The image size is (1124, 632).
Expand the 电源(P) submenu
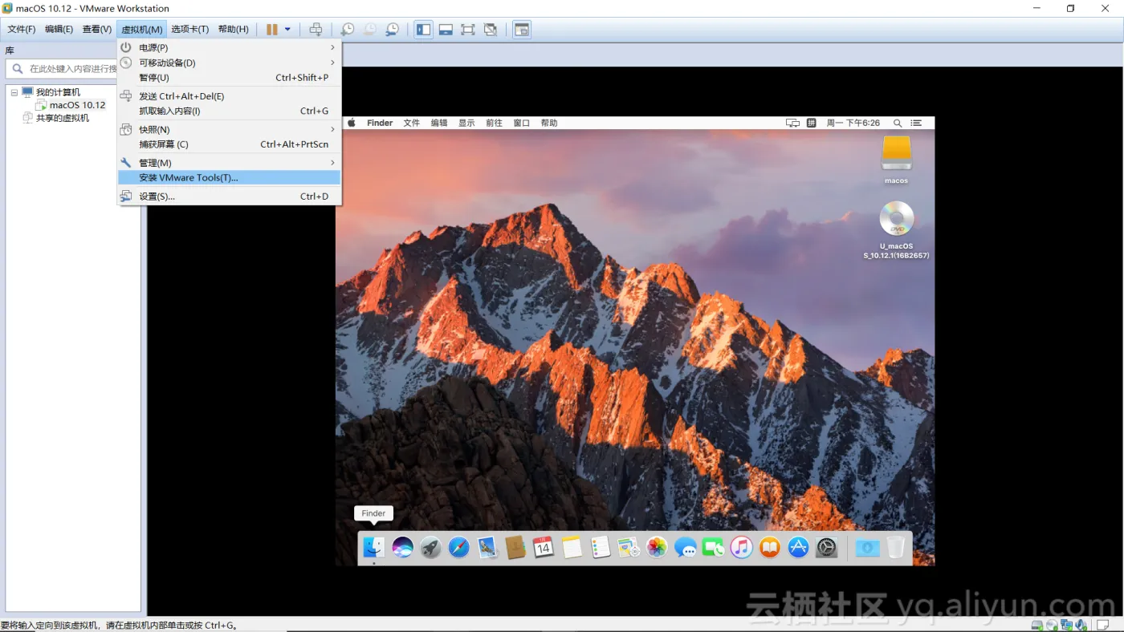(229, 47)
